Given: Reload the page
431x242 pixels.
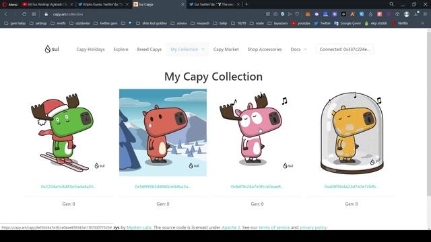Looking at the screenshot, I should coord(24,14).
